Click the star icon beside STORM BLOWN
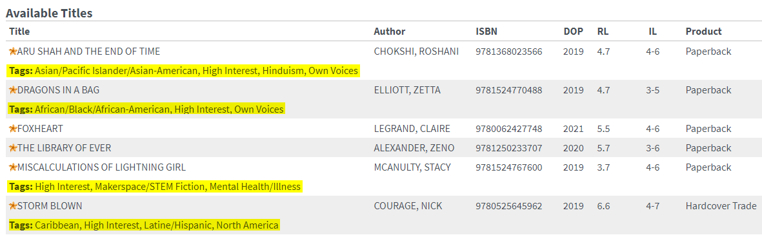 [x=13, y=206]
